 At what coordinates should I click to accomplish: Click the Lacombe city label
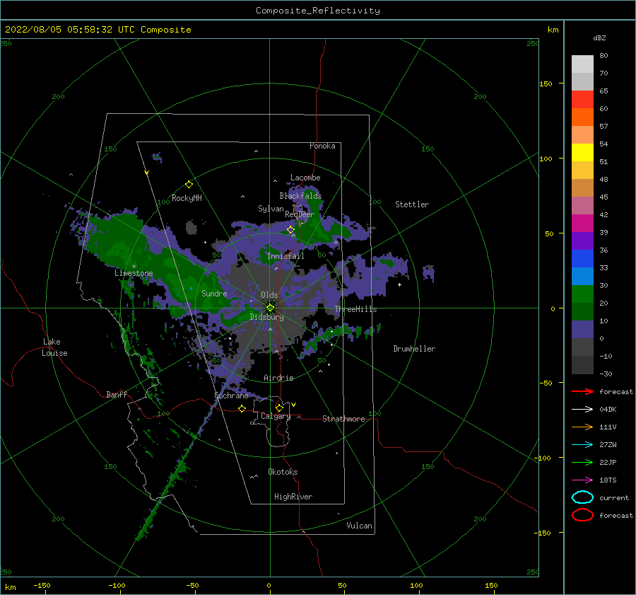305,178
